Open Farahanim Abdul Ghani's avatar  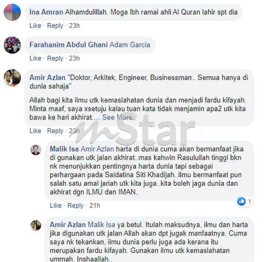click(x=12, y=45)
